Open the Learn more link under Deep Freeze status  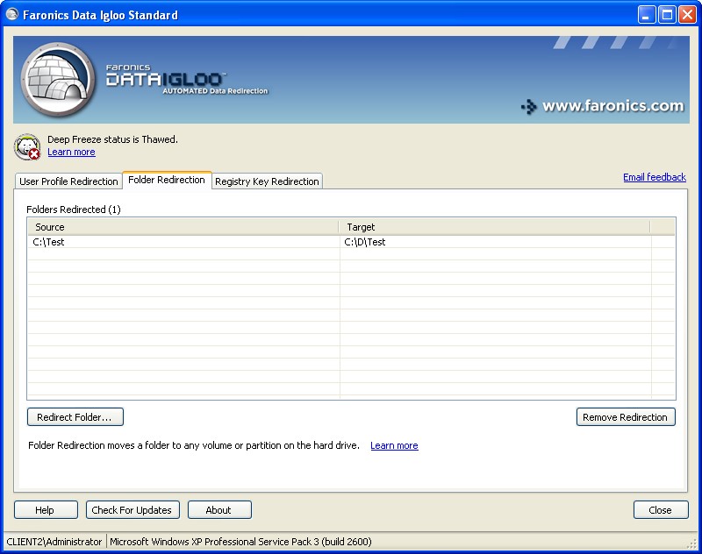[x=71, y=152]
